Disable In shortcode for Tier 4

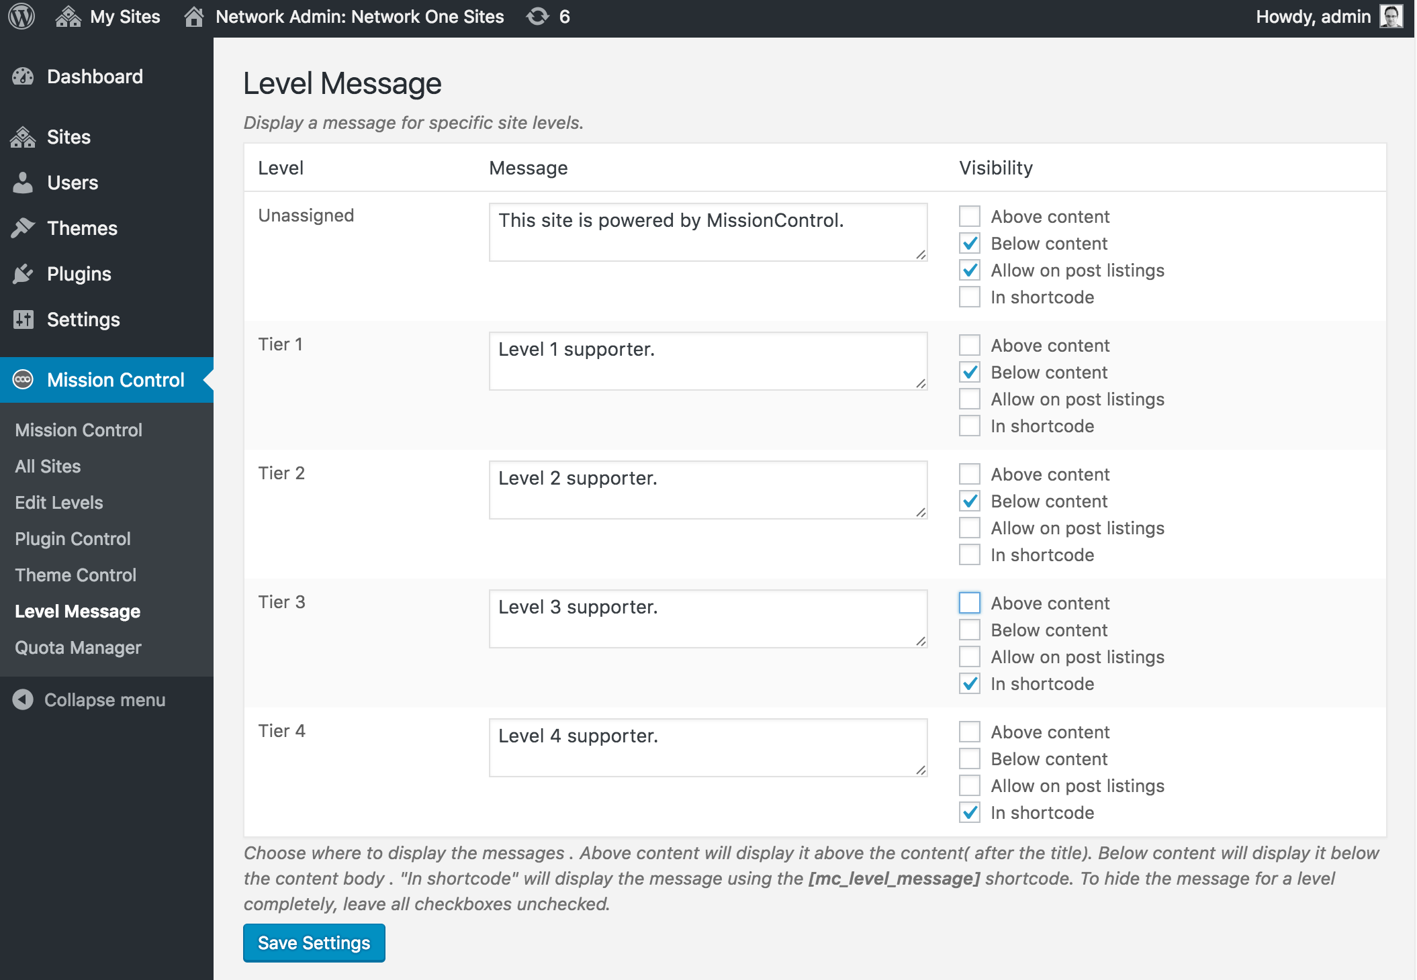coord(969,812)
